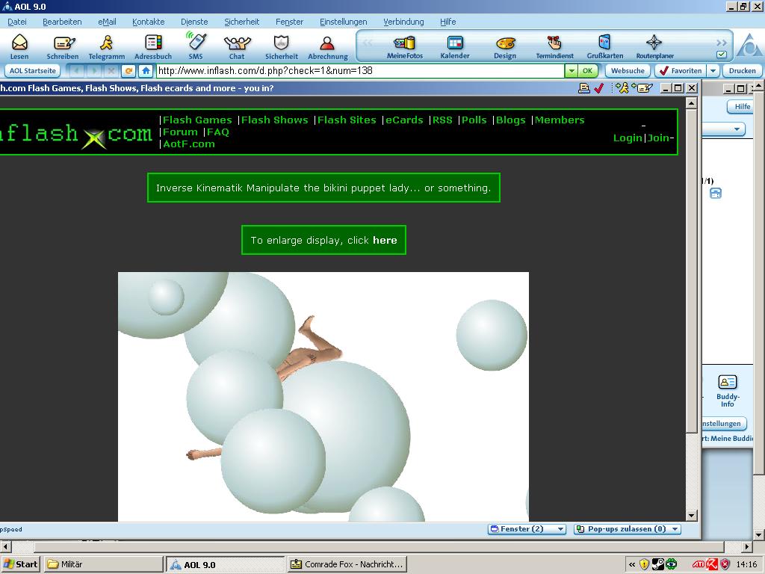765x574 pixels.
Task: Click inside the URL address field
Action: coord(359,71)
